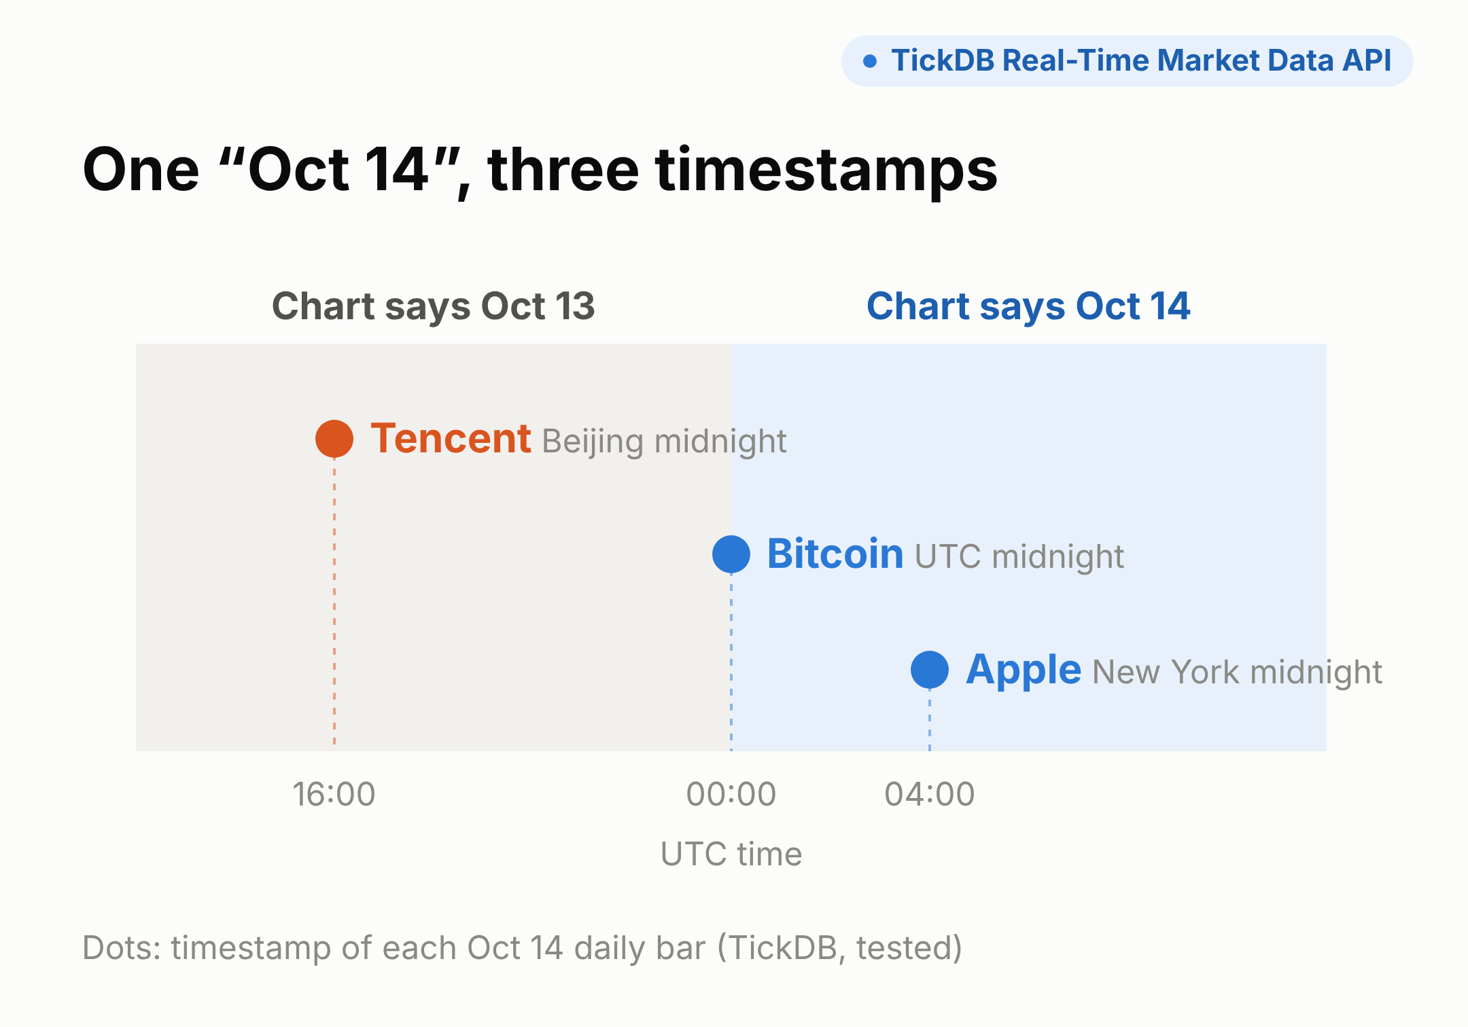Open the TickDB Real-Time Market Data API badge
The height and width of the screenshot is (1027, 1468).
pyautogui.click(x=1127, y=61)
